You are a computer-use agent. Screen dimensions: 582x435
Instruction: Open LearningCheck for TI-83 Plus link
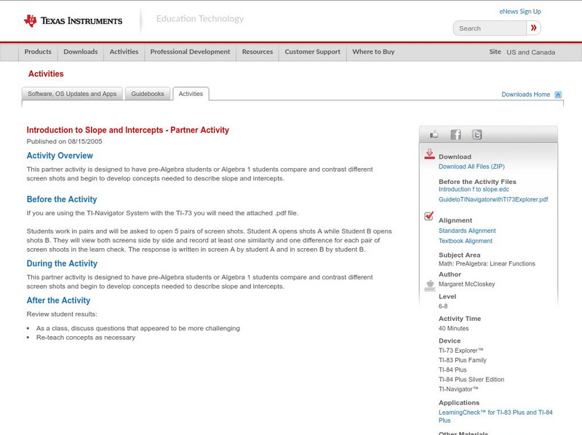tap(495, 416)
